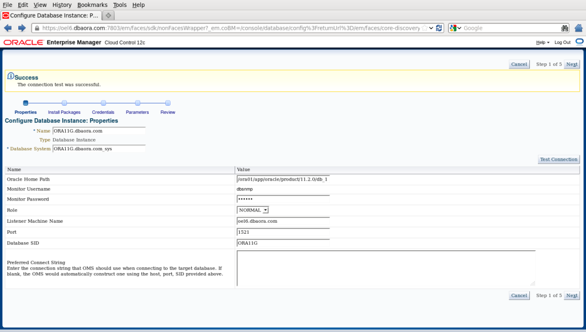Select the Review step node

(168, 103)
